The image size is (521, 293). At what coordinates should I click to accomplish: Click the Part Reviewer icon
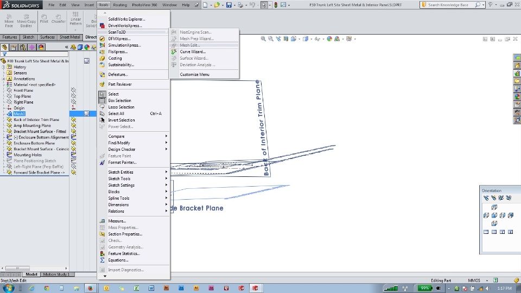click(102, 84)
